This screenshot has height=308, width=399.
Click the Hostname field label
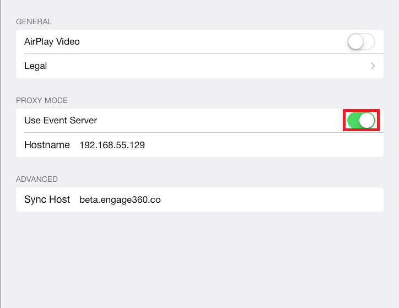coord(47,145)
